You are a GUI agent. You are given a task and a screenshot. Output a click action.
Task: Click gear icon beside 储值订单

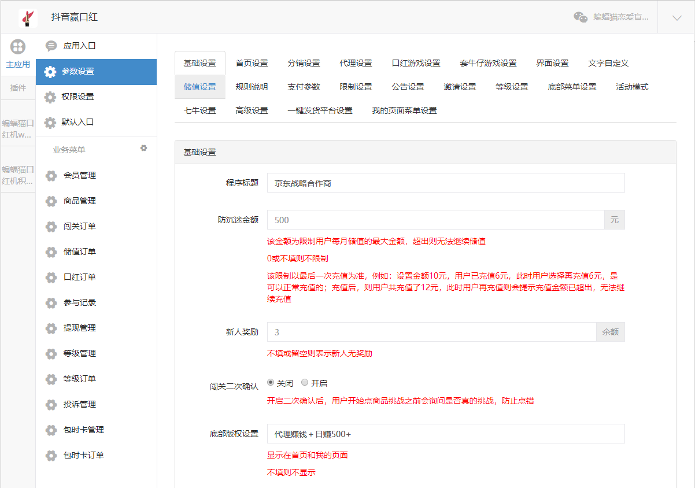(51, 252)
